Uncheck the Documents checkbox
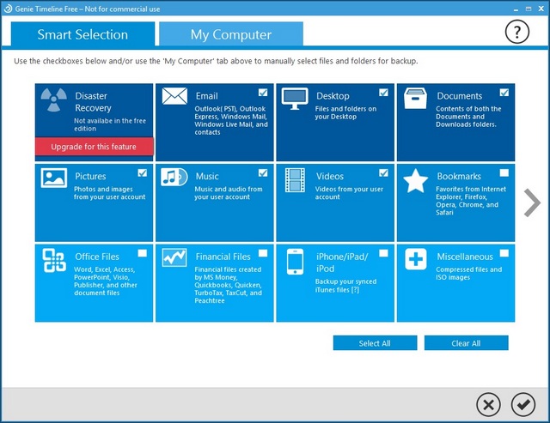The height and width of the screenshot is (423, 550). [504, 93]
